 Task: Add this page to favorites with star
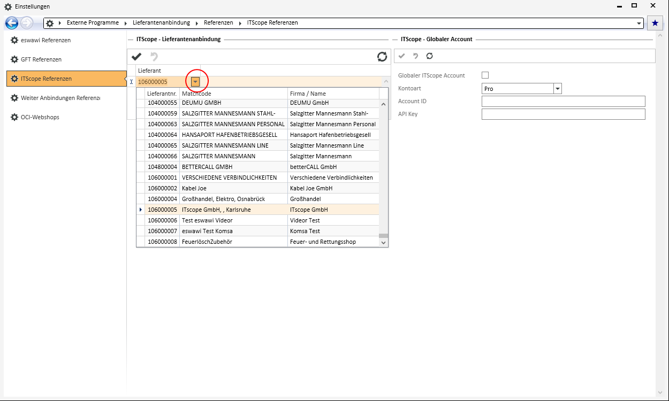tap(655, 23)
